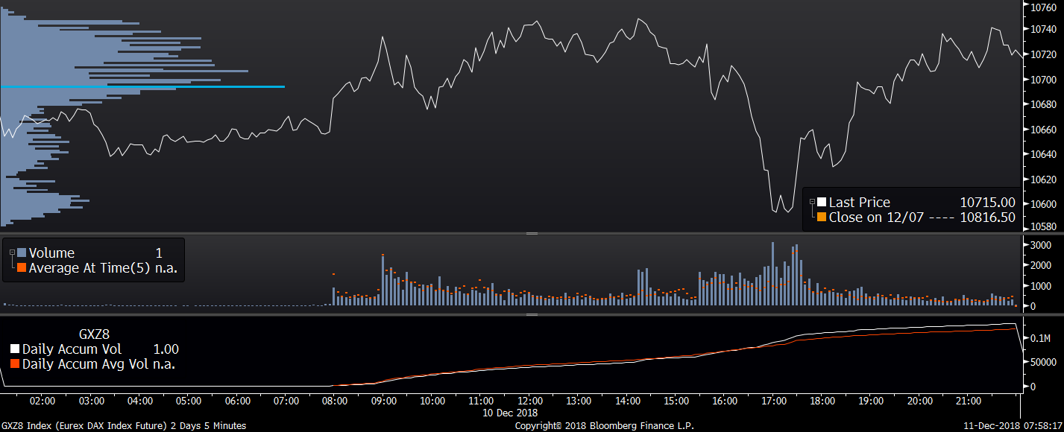This screenshot has height=432, width=1064.
Task: Select the Daily Accum Avg Vol legend label
Action: (x=86, y=364)
